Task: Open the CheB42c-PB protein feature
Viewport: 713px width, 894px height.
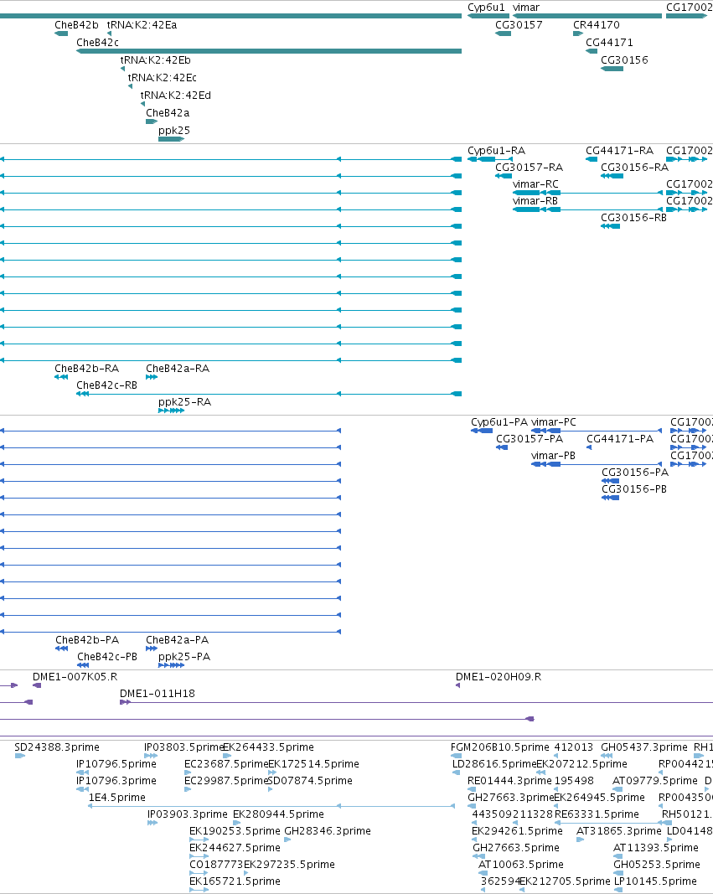Action: tap(83, 665)
